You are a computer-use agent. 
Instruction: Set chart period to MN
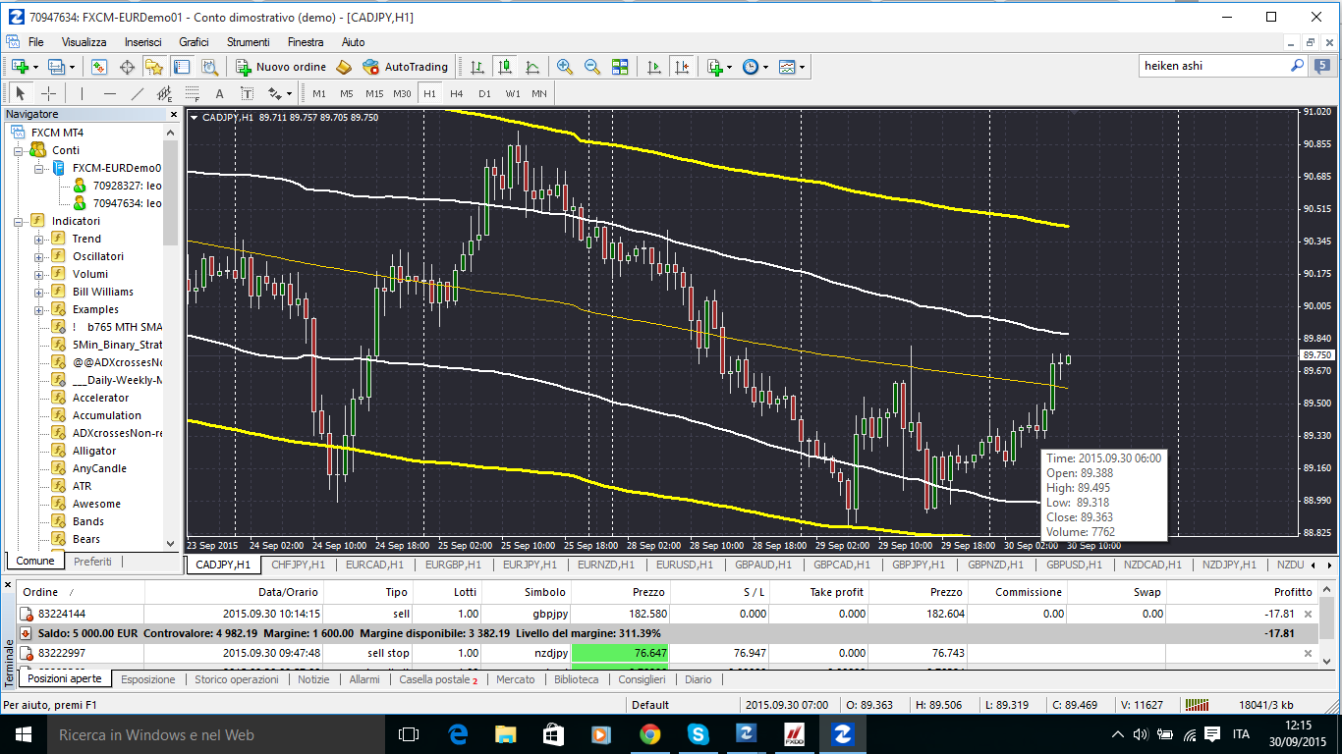[539, 93]
